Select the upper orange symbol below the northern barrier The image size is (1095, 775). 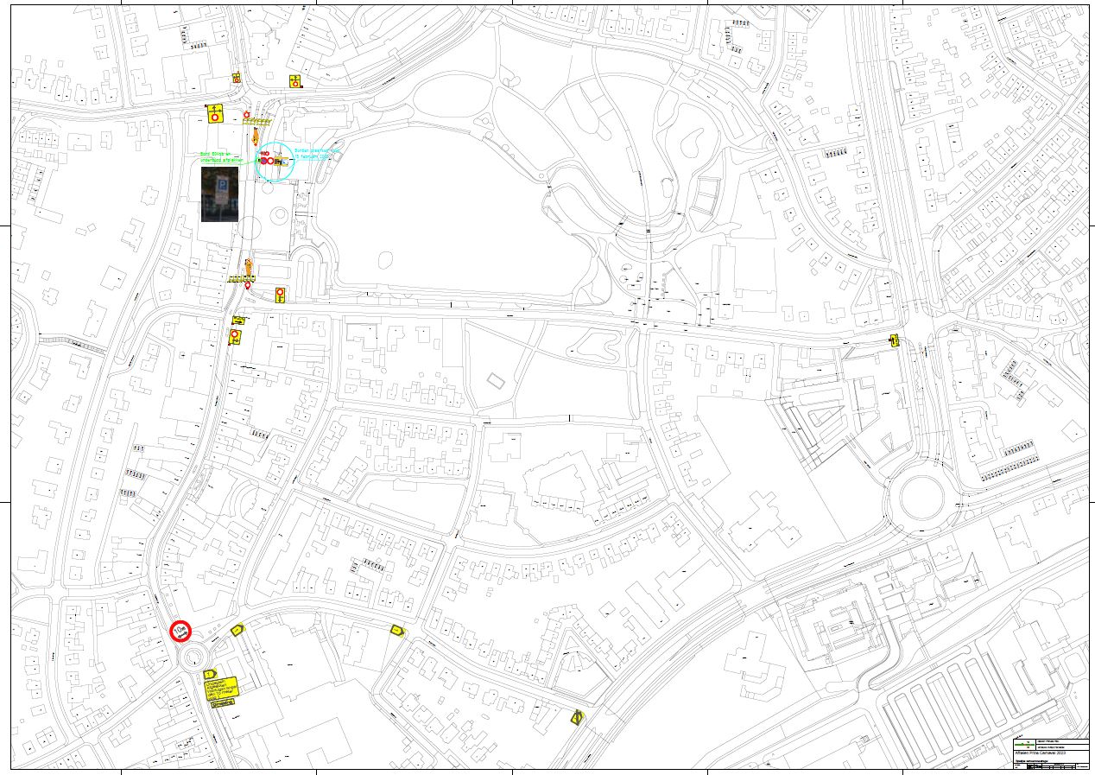point(256,138)
